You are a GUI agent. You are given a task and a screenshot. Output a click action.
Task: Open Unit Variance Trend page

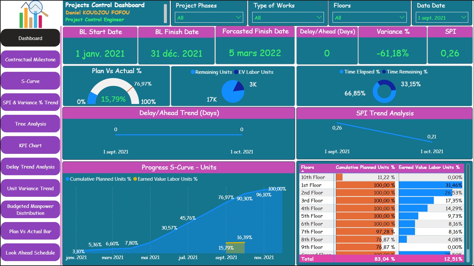point(30,188)
